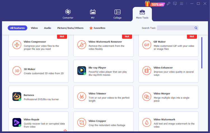Switch to the Collage tab

[x=117, y=14]
